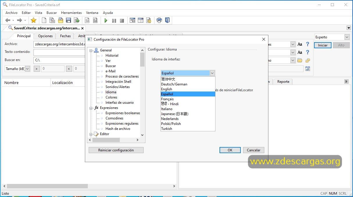
Task: Click the greater-than size comparison button
Action: tap(37, 69)
